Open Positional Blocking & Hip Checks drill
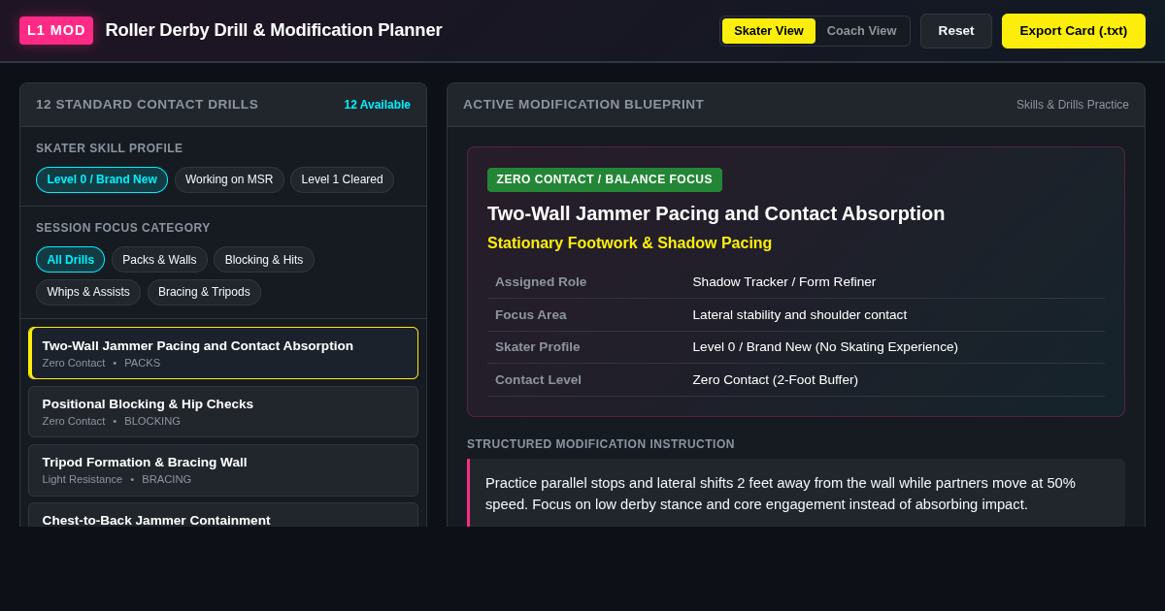1165x611 pixels. 223,411
